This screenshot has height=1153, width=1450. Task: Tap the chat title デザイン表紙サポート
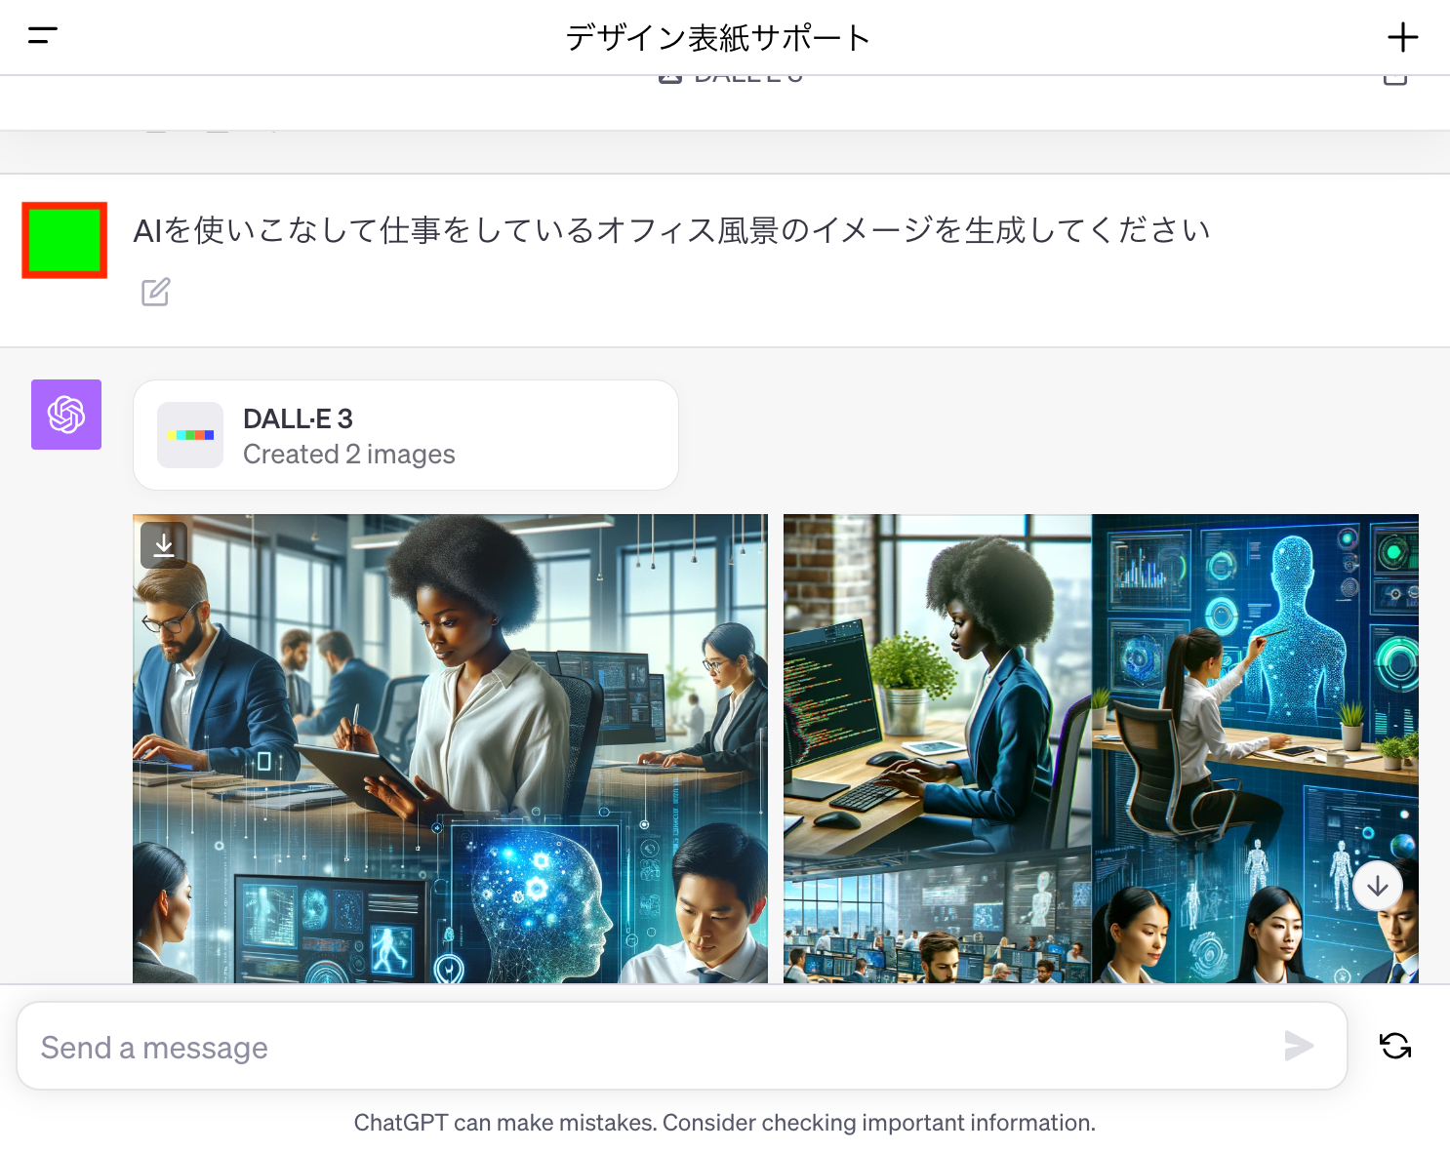(717, 38)
